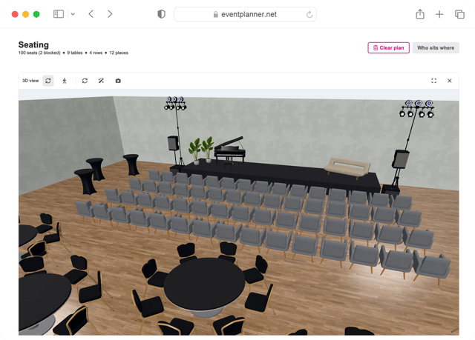
Task: Go forward in browser history
Action: coord(110,14)
